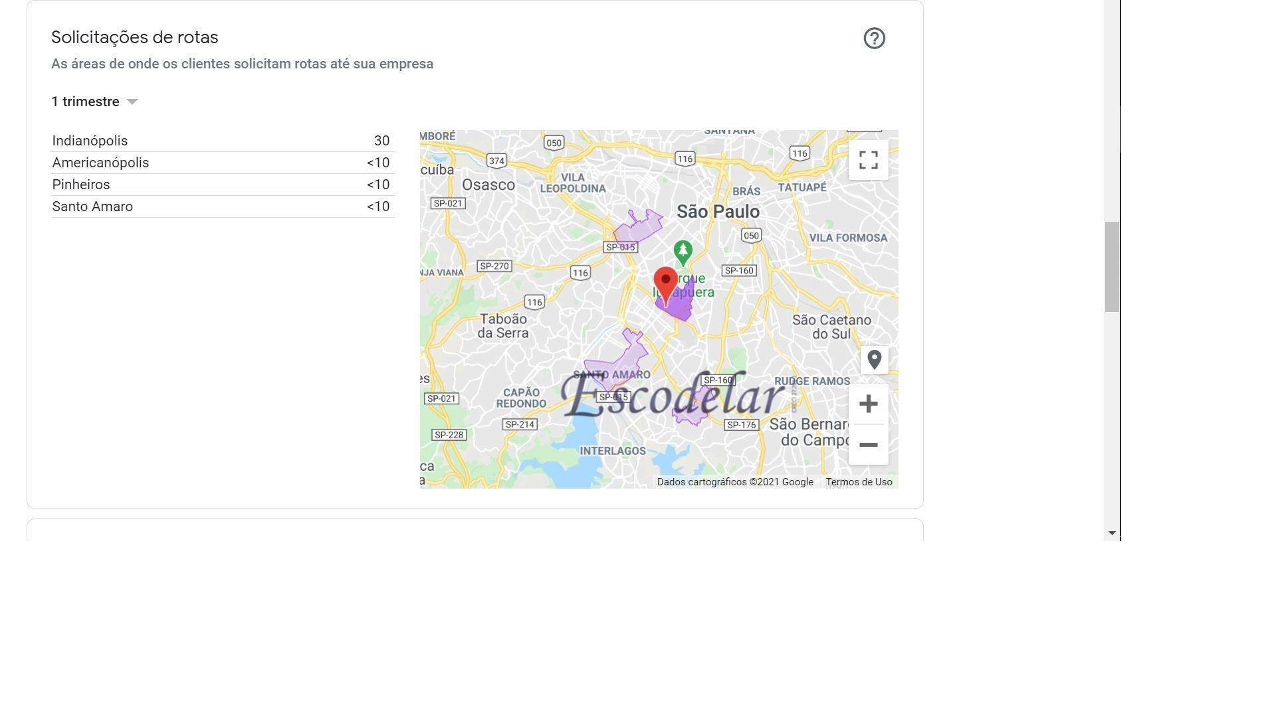Click the VILA LEOPOLDINA map label

coord(573,183)
